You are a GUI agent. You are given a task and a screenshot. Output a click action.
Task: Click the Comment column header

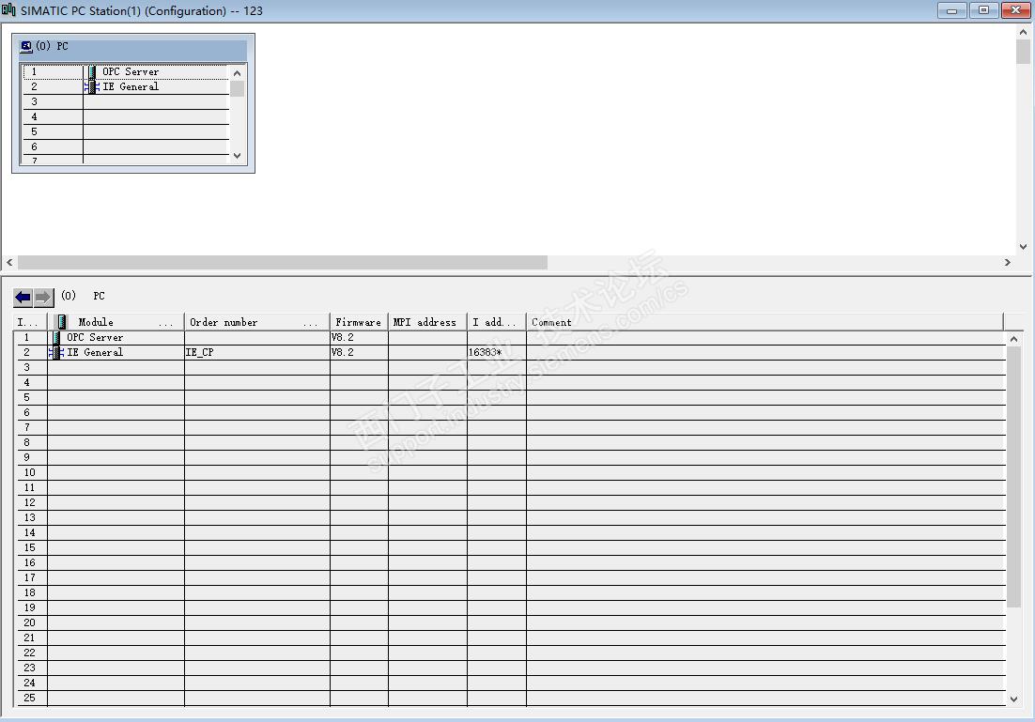coord(765,322)
